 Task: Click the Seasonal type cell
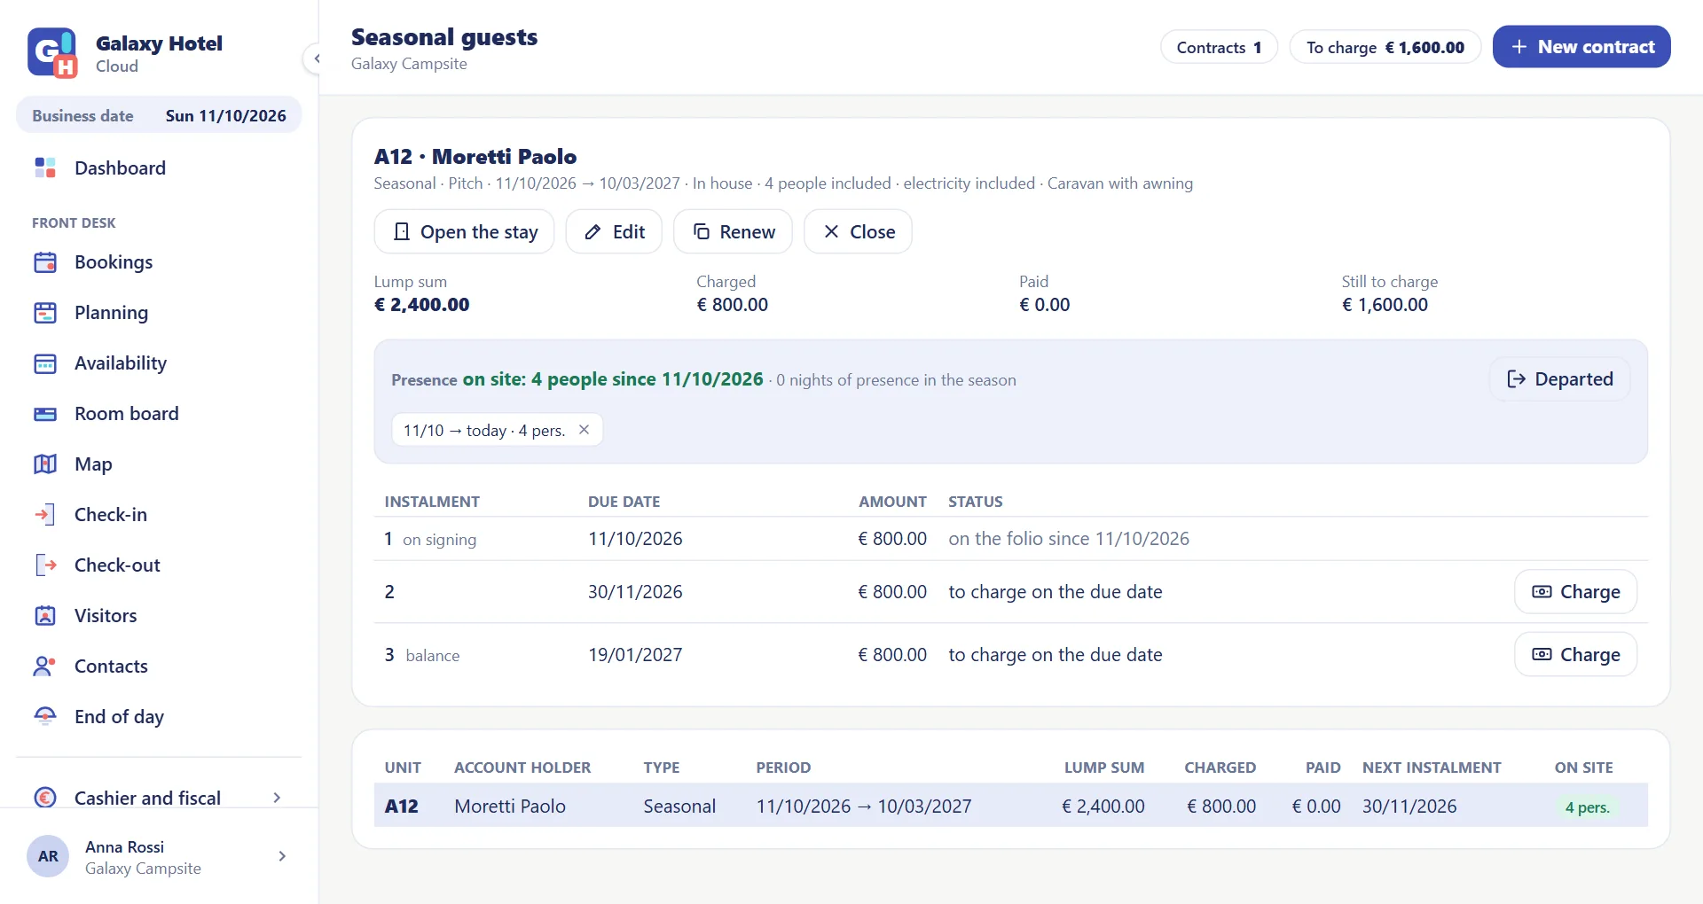[x=679, y=807]
